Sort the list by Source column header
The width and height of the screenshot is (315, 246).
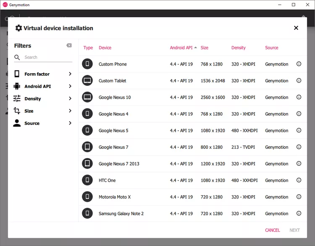pos(271,48)
